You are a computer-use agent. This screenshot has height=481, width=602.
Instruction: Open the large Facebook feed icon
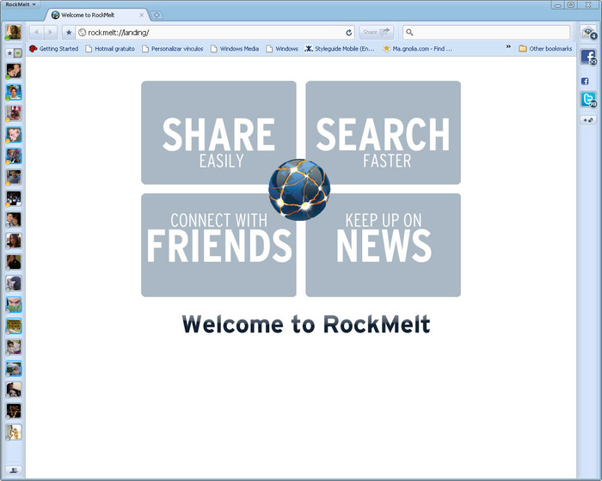pyautogui.click(x=588, y=58)
